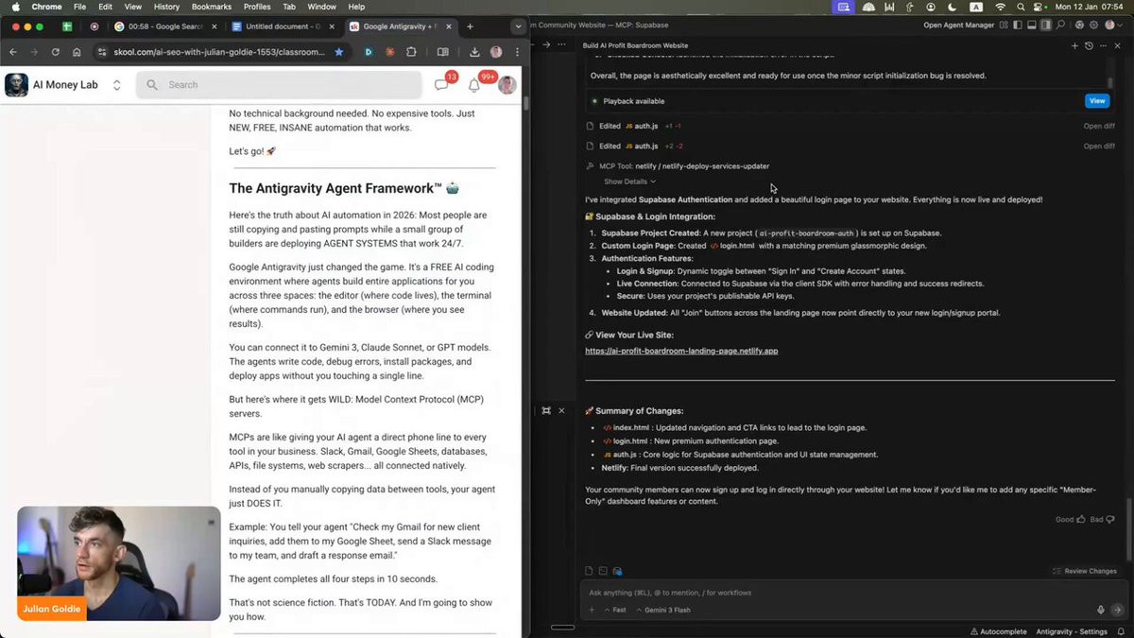The image size is (1134, 638).
Task: Open agent panel more options ellipsis
Action: coord(1103,45)
